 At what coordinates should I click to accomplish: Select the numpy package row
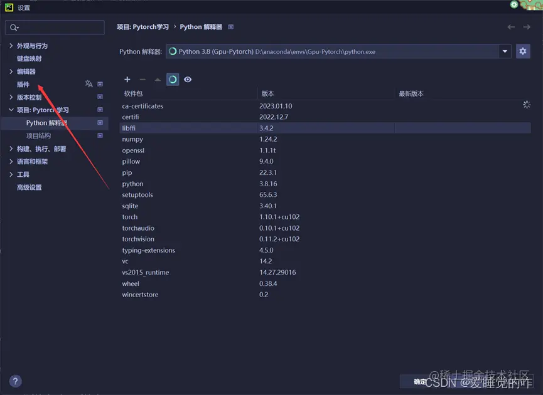325,139
